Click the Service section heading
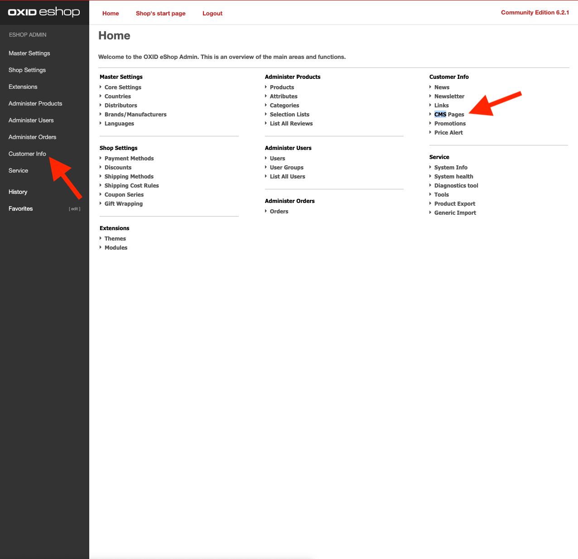The image size is (578, 559). pos(439,157)
